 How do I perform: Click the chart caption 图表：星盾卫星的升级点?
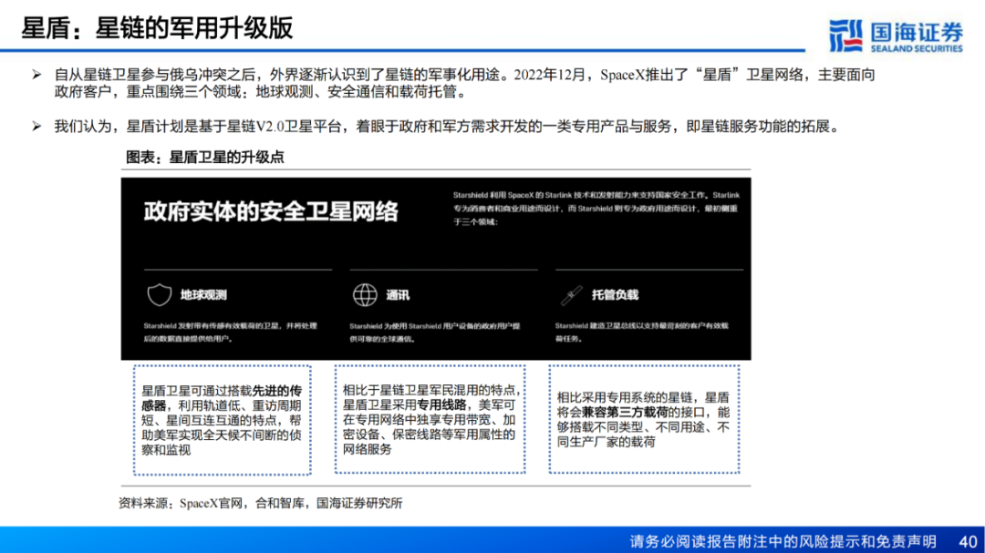tap(205, 157)
